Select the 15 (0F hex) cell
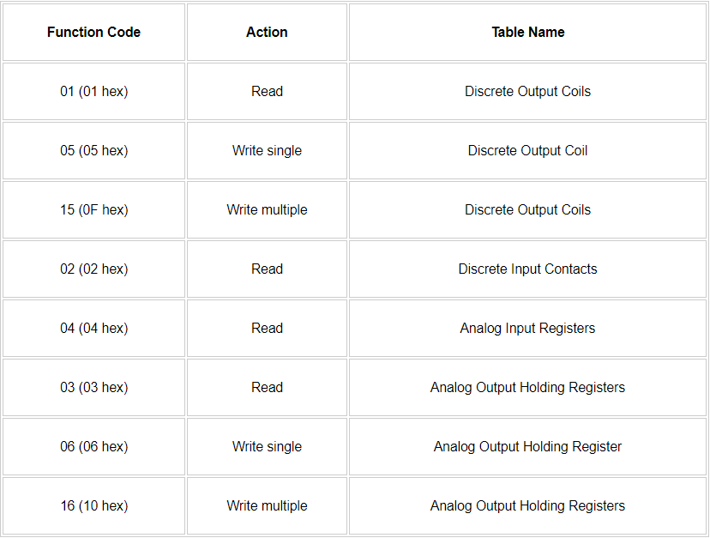Image resolution: width=710 pixels, height=538 pixels. pos(93,209)
